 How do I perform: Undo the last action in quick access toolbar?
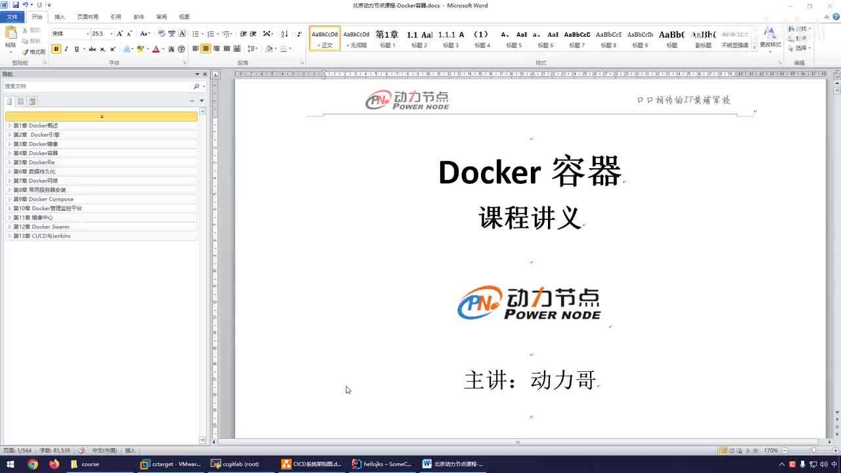coord(26,5)
